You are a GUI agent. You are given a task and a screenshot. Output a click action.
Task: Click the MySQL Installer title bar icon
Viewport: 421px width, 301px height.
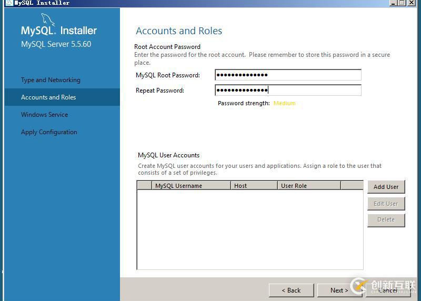[9, 3]
